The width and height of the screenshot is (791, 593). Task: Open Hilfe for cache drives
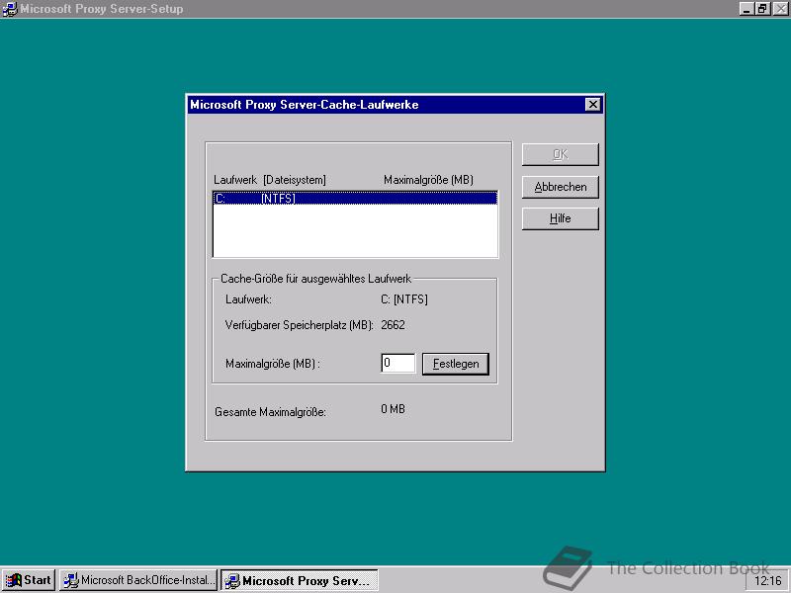tap(560, 218)
